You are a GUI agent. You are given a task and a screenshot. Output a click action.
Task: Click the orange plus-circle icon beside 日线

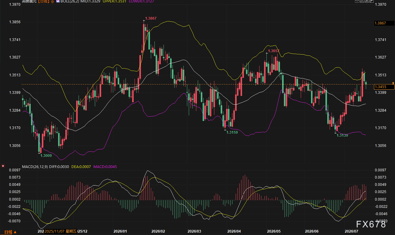pos(52,2)
